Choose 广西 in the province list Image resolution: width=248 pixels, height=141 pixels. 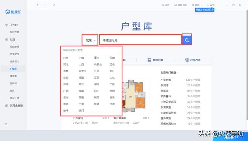[x=66, y=91]
